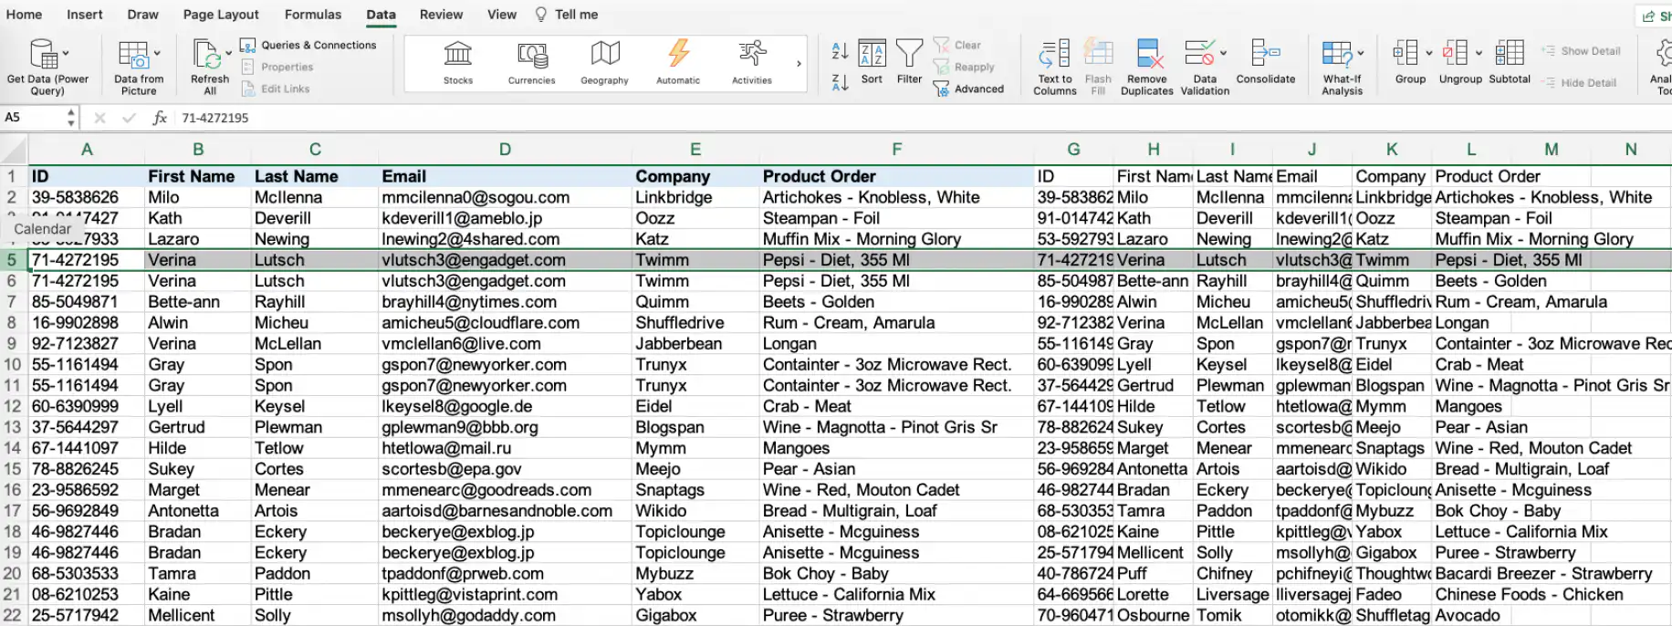
Task: Click the Ungroup icon
Action: coord(1455,53)
